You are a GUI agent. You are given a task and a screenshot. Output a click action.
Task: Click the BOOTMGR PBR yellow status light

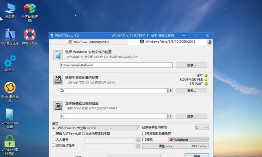(x=206, y=80)
